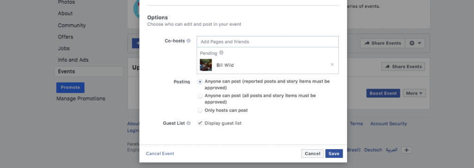Image resolution: width=474 pixels, height=168 pixels.
Task: Click the Boost Event button
Action: 383,93
